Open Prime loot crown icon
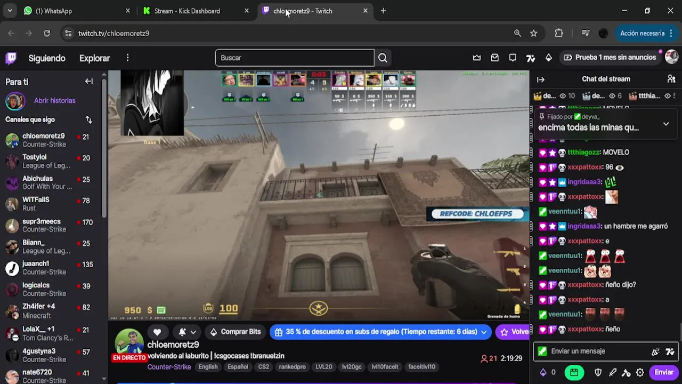682x384 pixels. (x=477, y=58)
